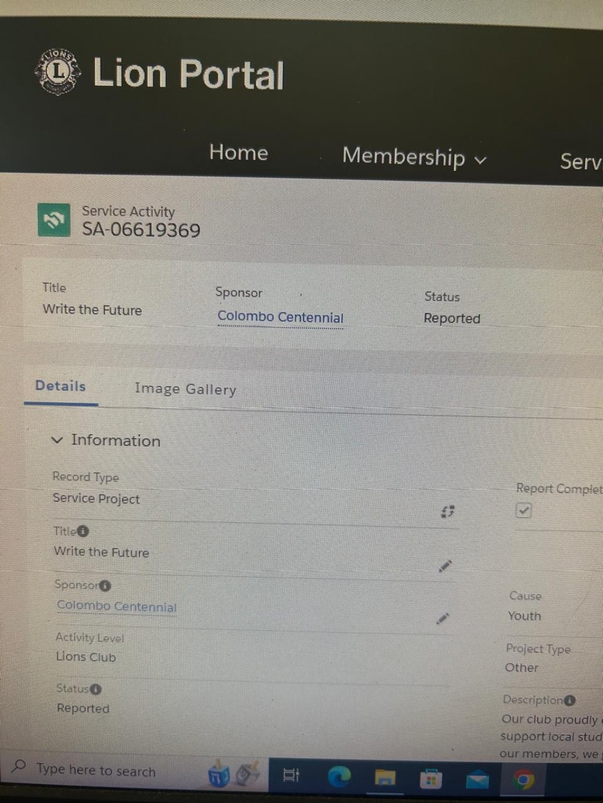Open Colombo Centennial link in the record header
This screenshot has height=803, width=603.
[x=280, y=317]
